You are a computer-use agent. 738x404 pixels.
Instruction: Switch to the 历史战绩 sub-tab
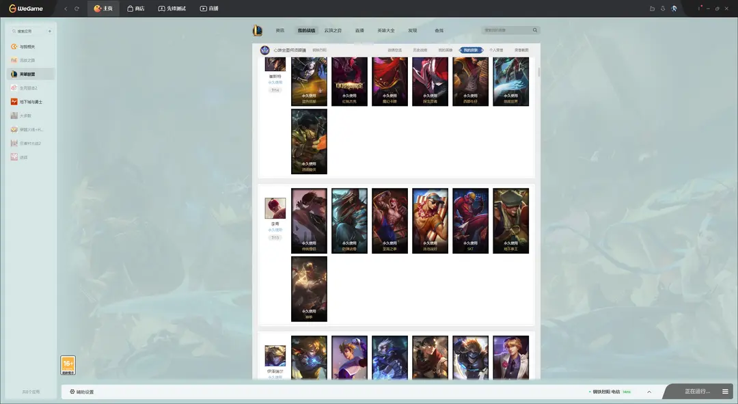click(420, 50)
